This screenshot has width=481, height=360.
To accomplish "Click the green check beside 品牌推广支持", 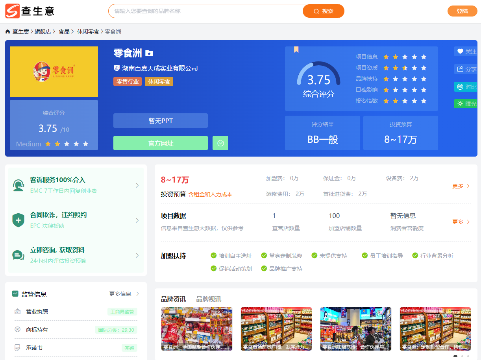I will 264,269.
